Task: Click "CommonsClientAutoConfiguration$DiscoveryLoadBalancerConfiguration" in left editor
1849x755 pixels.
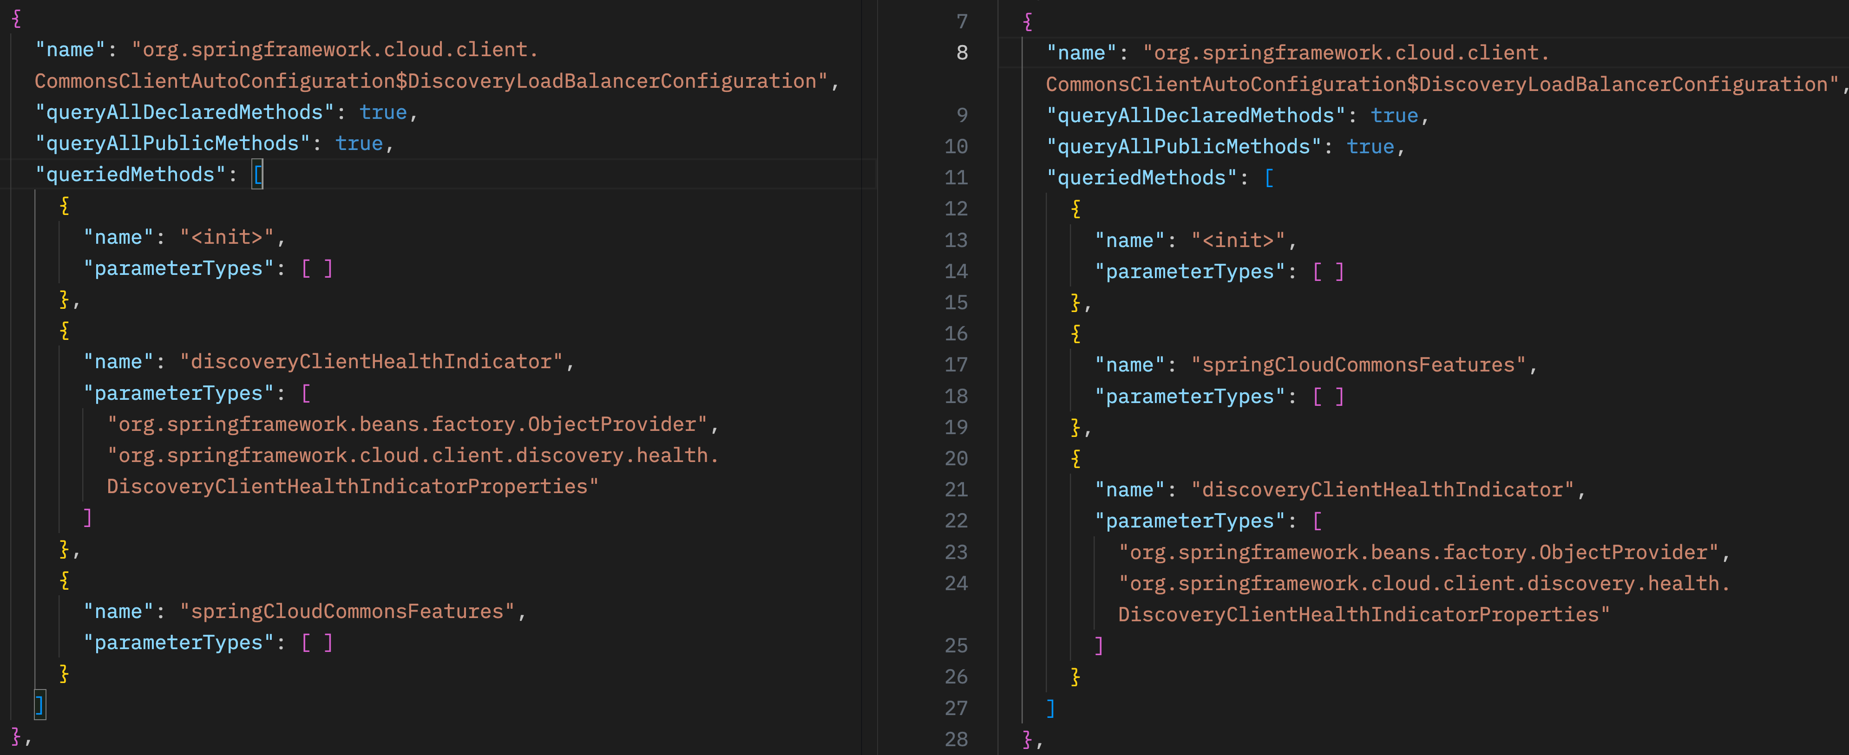Action: [x=432, y=81]
